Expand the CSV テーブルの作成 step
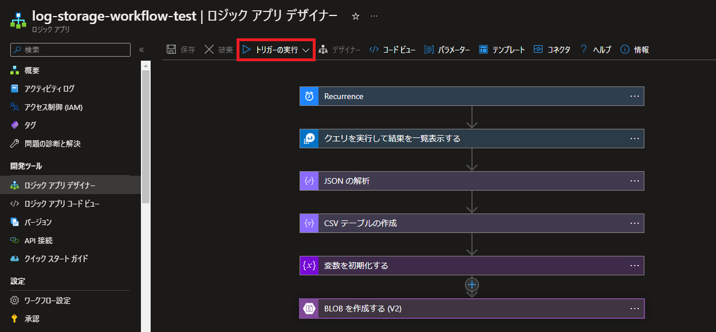 472,223
